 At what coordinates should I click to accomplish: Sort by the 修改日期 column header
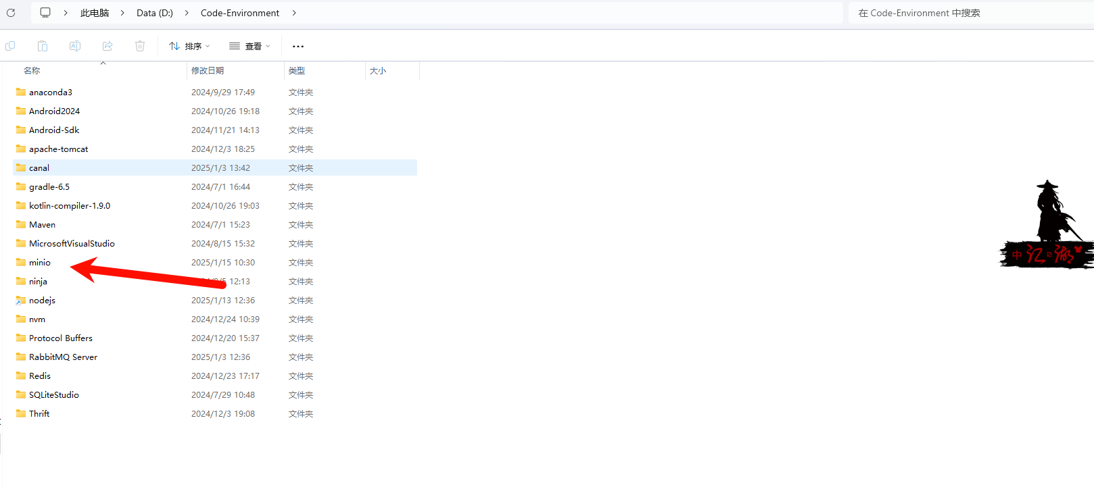tap(208, 71)
